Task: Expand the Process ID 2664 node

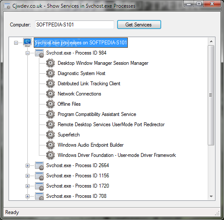Action: [27, 165]
